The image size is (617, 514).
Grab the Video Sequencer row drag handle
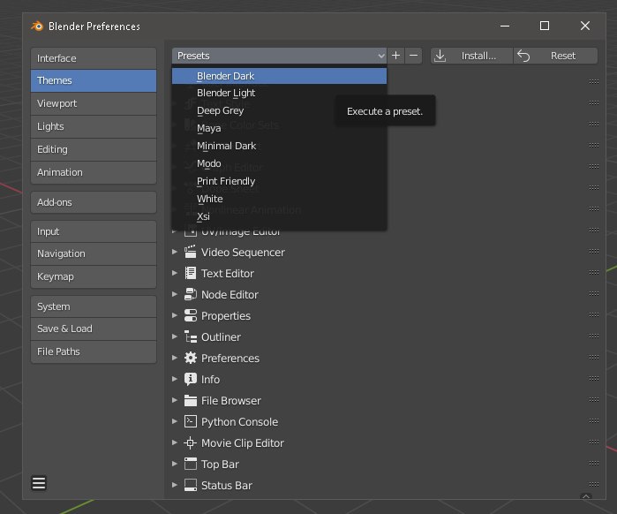(x=594, y=251)
